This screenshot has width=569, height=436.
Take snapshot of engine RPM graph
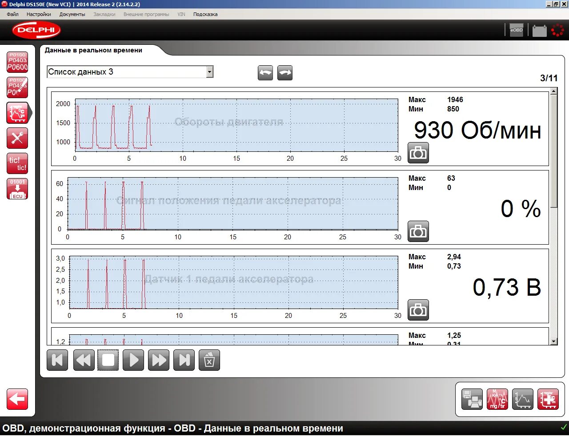pos(418,153)
